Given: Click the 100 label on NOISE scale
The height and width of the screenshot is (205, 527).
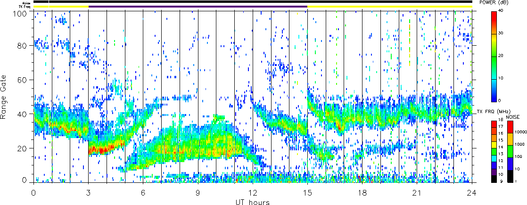Looking at the screenshot, I should point(519,157).
